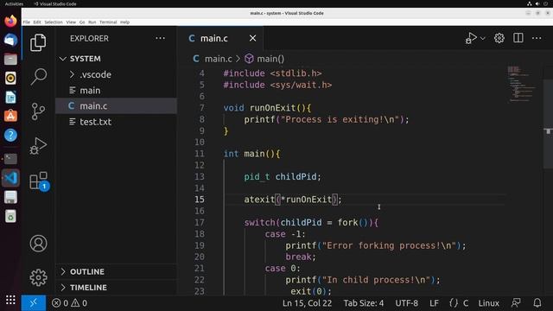Viewport: 553px width, 311px height.
Task: Select the main.c editor tab
Action: click(x=220, y=38)
